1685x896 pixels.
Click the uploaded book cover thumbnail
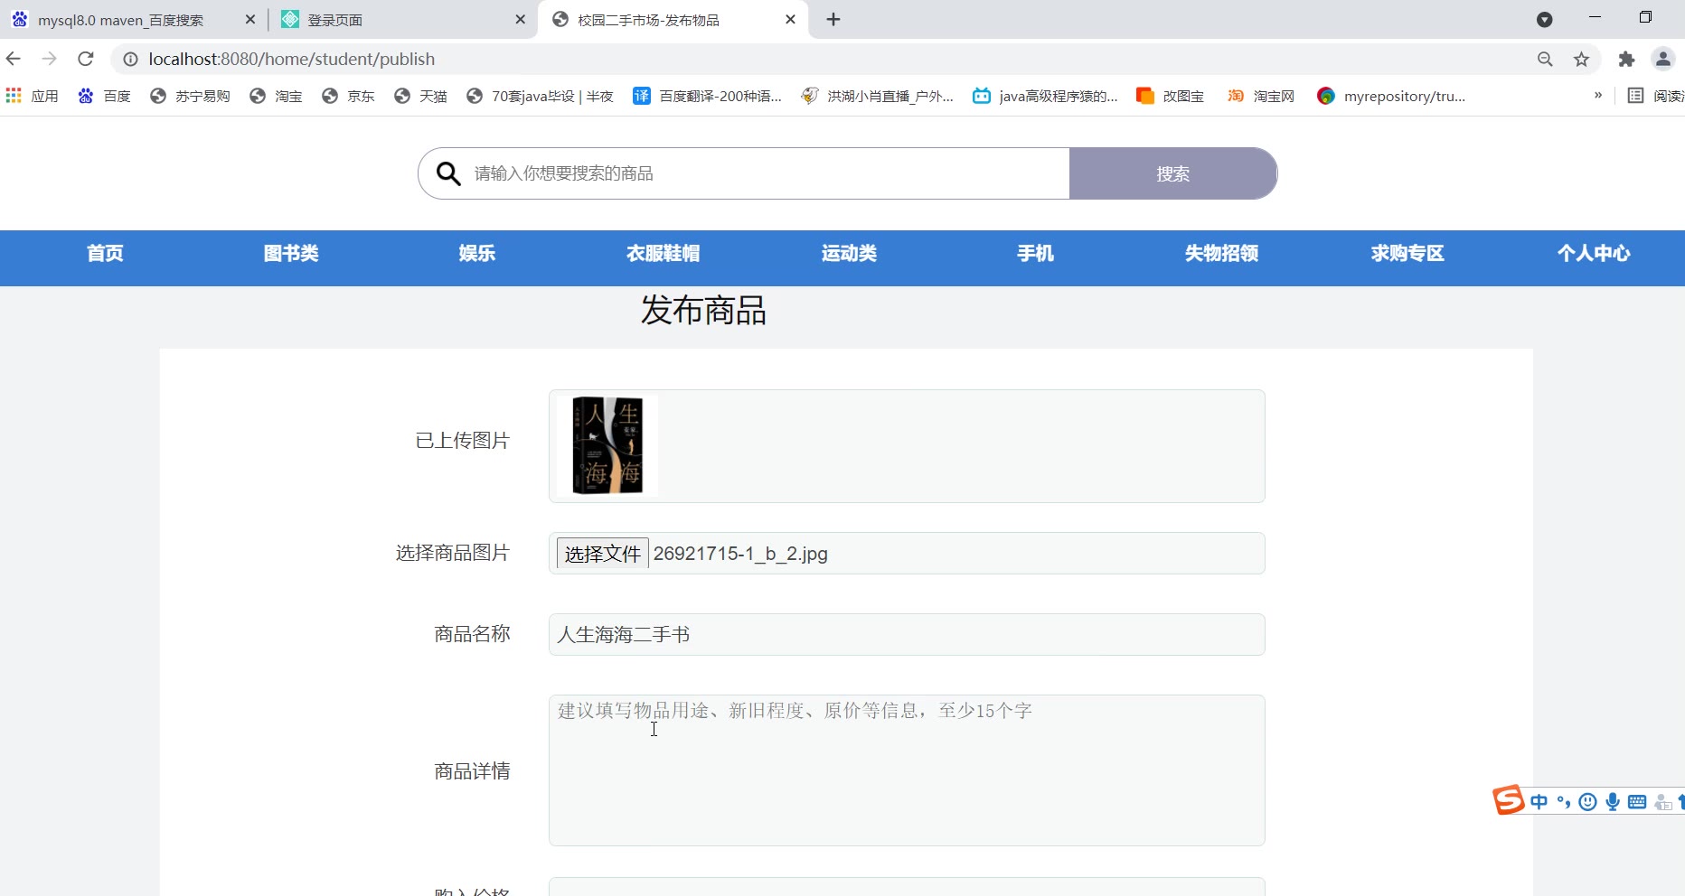(607, 445)
